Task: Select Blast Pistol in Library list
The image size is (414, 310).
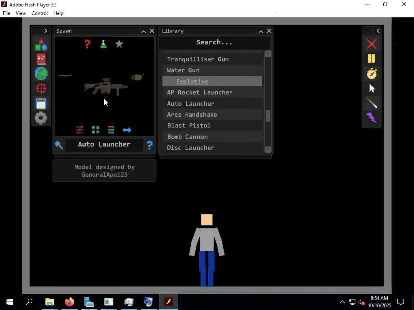Action: pyautogui.click(x=212, y=126)
